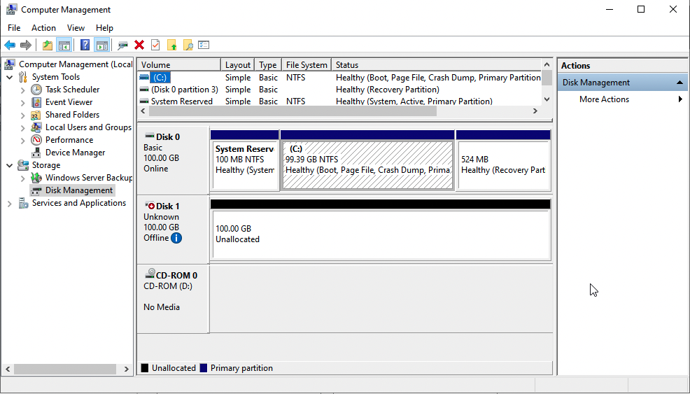Click the blue Primary partition legend swatch
690x394 pixels.
coord(204,368)
